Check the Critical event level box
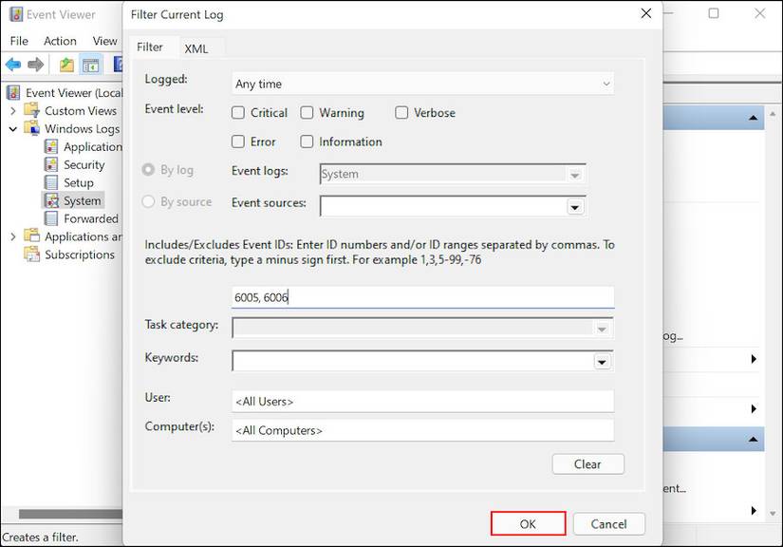The height and width of the screenshot is (547, 783). [x=238, y=113]
